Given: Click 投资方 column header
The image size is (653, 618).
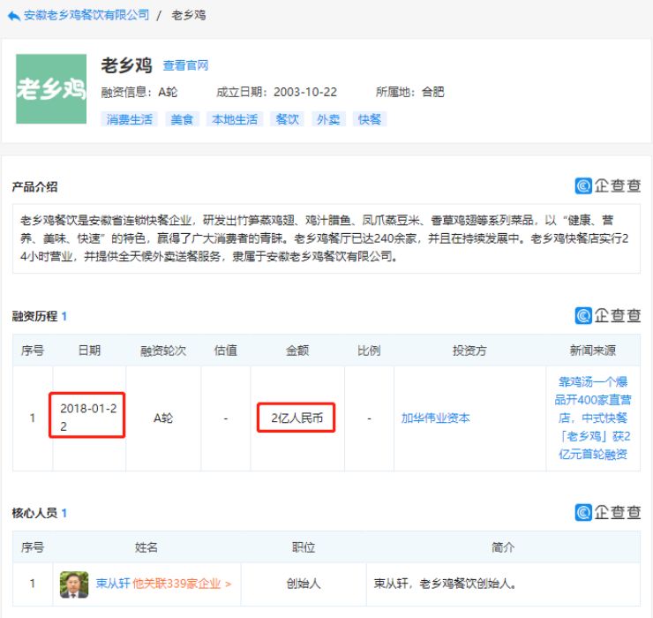Looking at the screenshot, I should [x=469, y=350].
